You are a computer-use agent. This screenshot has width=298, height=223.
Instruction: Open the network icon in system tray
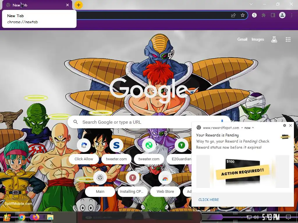click(249, 217)
